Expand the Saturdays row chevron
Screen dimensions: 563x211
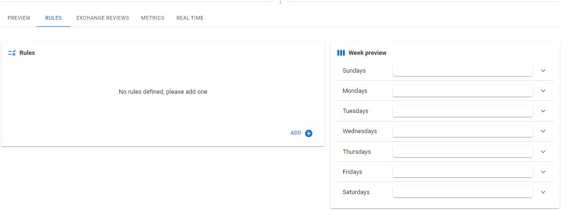point(543,192)
